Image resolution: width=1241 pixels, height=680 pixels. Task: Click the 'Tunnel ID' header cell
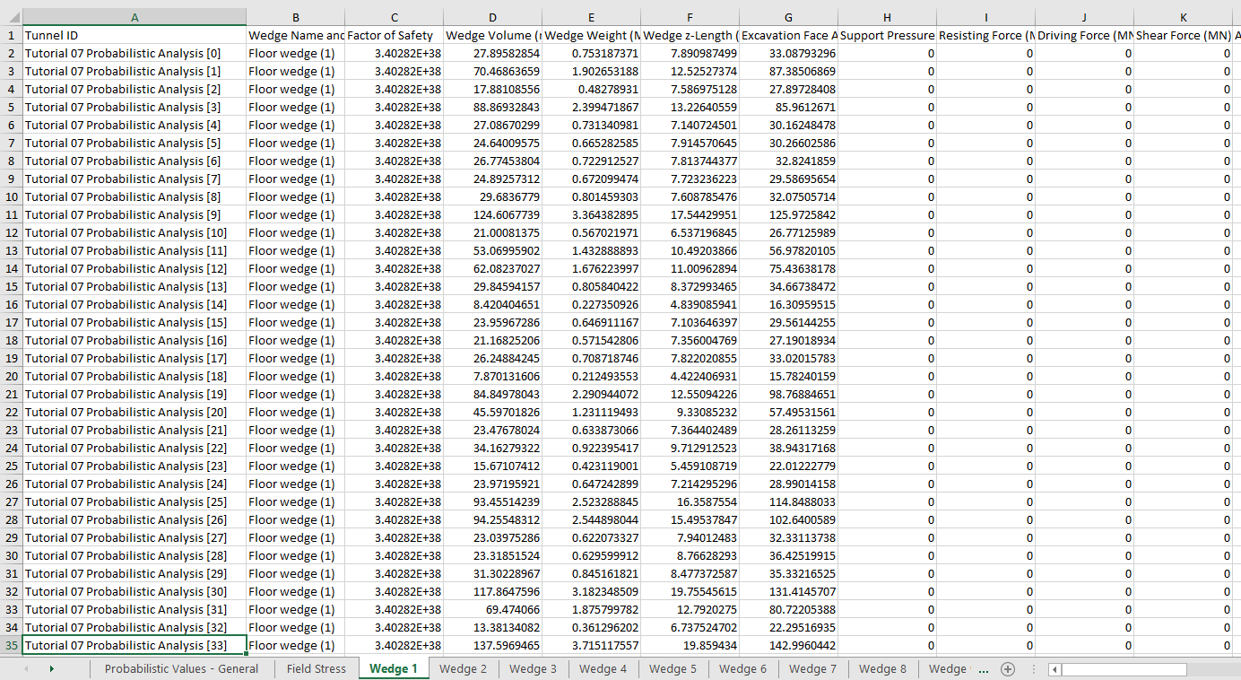135,35
